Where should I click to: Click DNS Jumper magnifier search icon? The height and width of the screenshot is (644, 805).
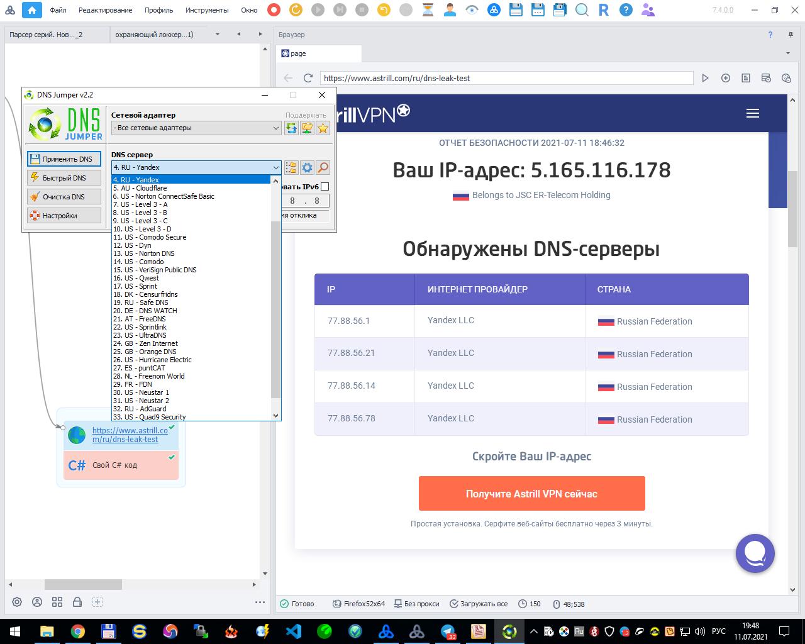click(323, 167)
